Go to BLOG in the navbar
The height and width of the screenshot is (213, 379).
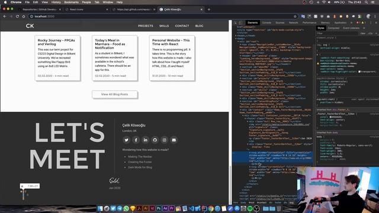click(199, 26)
